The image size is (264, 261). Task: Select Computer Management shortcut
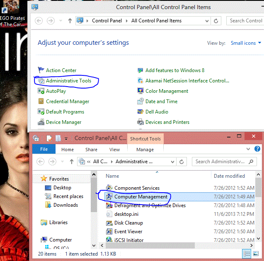pyautogui.click(x=141, y=197)
